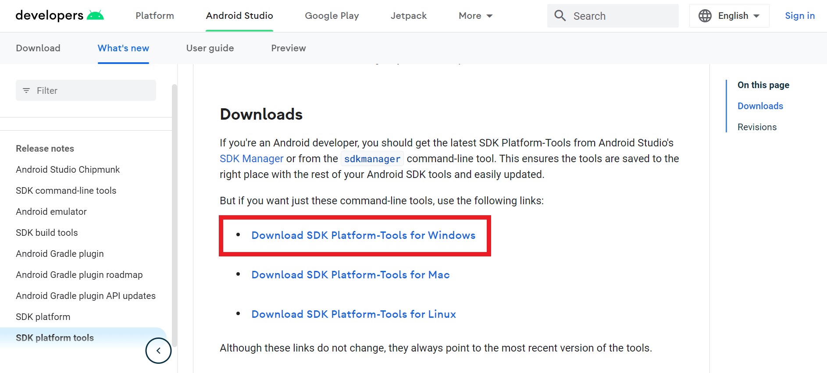This screenshot has width=827, height=373.
Task: Select the Android Studio tab
Action: (x=239, y=16)
